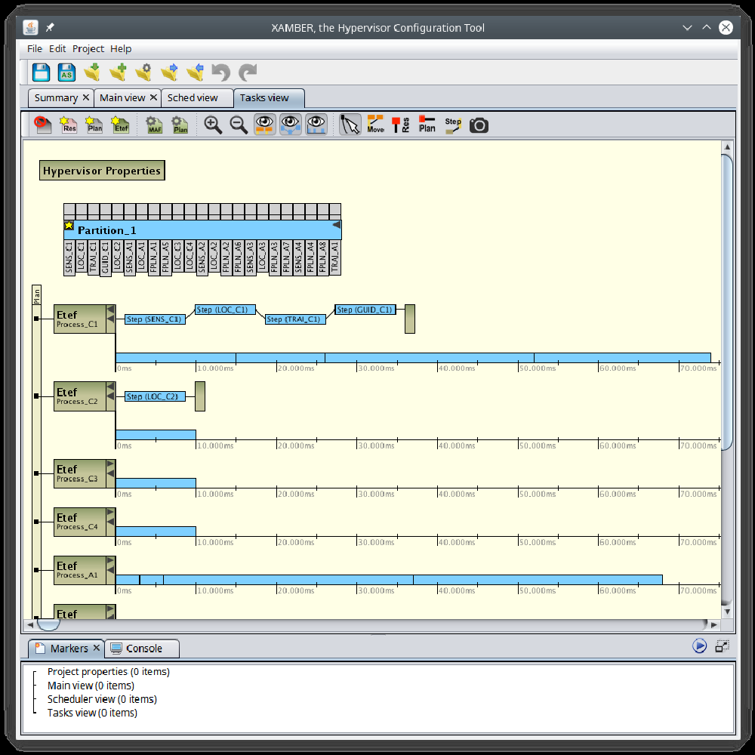The width and height of the screenshot is (755, 755).
Task: Click the blue timeline bar of Process_C2
Action: point(156,435)
